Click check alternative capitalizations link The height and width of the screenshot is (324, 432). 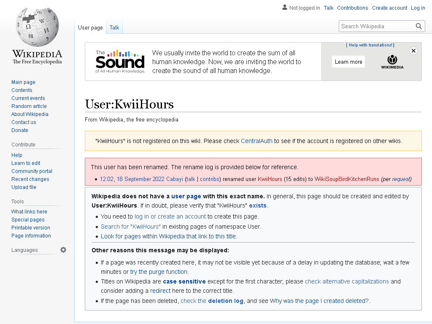click(347, 281)
